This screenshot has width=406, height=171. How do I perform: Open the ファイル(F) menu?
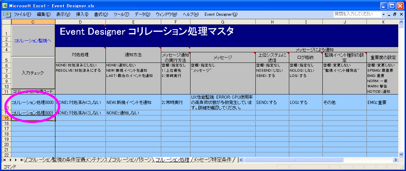(22, 14)
